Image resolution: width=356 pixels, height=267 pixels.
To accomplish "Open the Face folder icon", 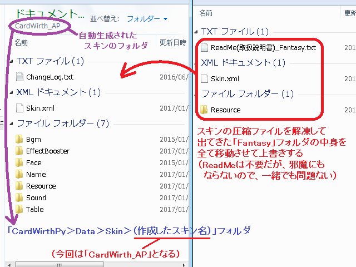I will pyautogui.click(x=19, y=162).
